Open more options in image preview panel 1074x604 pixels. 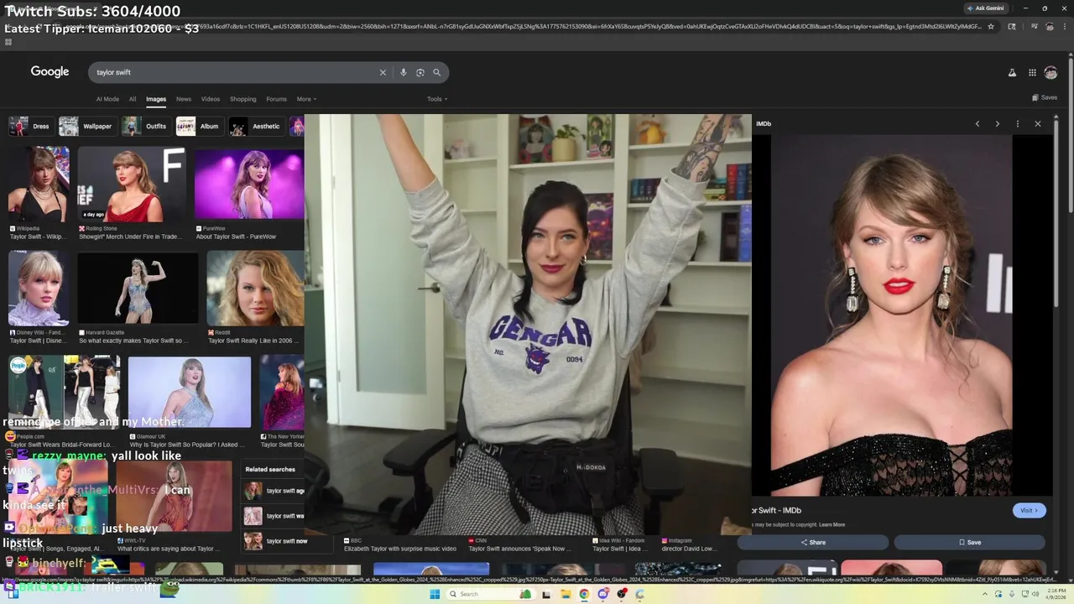[1018, 124]
